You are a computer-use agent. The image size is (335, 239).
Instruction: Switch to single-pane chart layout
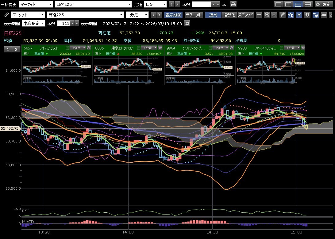pyautogui.click(x=278, y=4)
